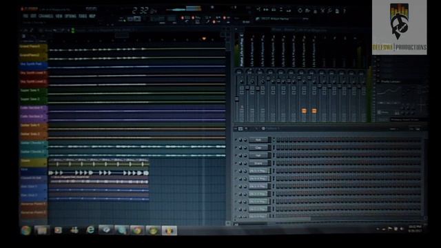
Task: Switch to the FL Studio taskbar button
Action: point(169,230)
